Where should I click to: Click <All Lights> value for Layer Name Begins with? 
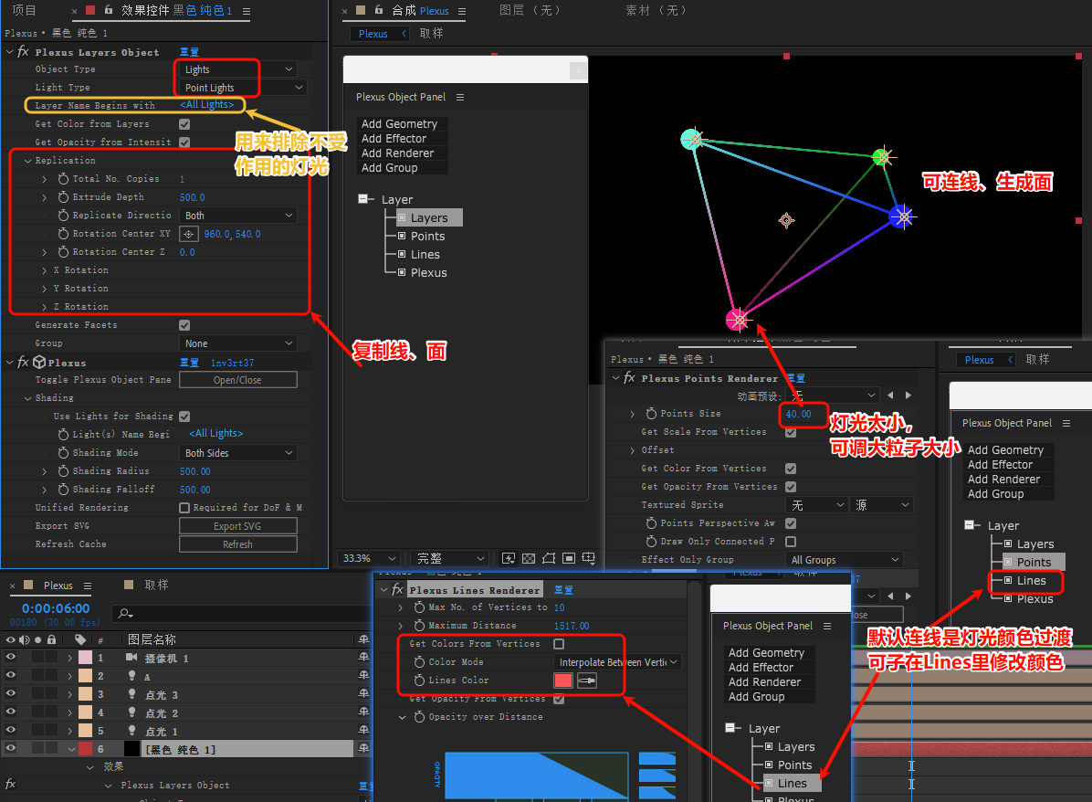207,104
